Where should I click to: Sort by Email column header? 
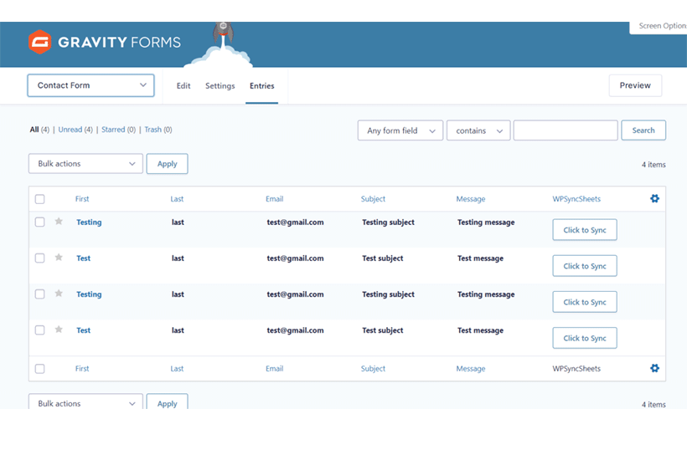pos(274,199)
